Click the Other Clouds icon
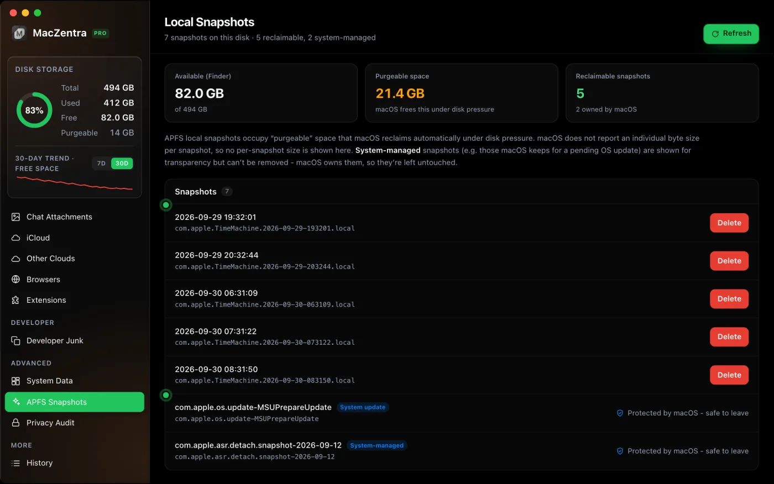 point(15,259)
